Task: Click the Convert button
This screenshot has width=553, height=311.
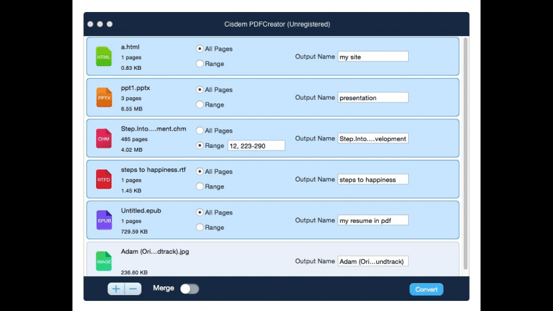Action: pyautogui.click(x=427, y=289)
